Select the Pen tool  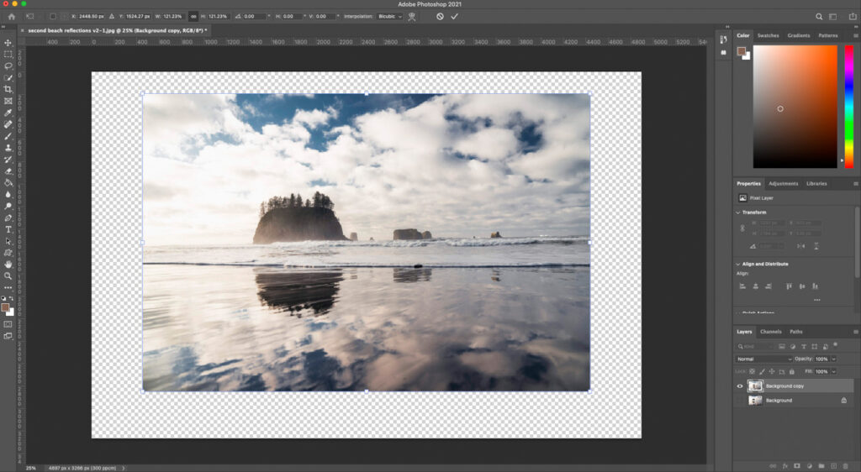click(x=8, y=218)
